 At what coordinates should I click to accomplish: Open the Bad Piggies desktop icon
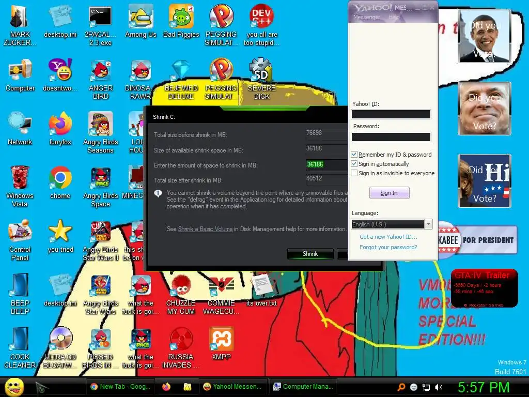click(181, 21)
